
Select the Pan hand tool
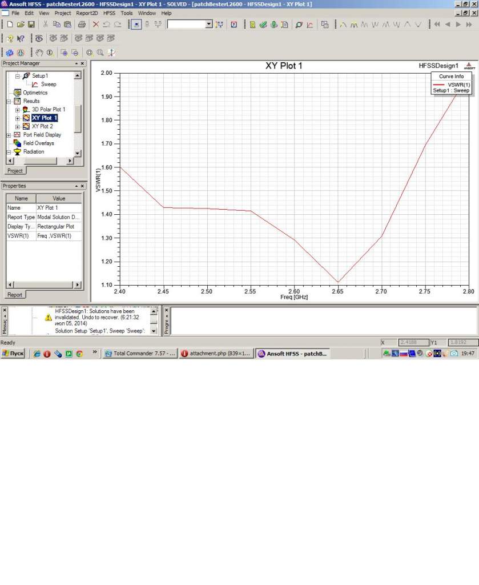39,53
